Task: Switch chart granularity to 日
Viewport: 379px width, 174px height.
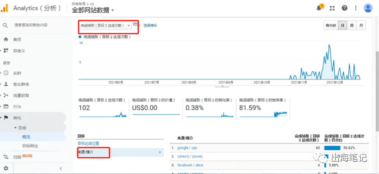Action: (x=342, y=26)
